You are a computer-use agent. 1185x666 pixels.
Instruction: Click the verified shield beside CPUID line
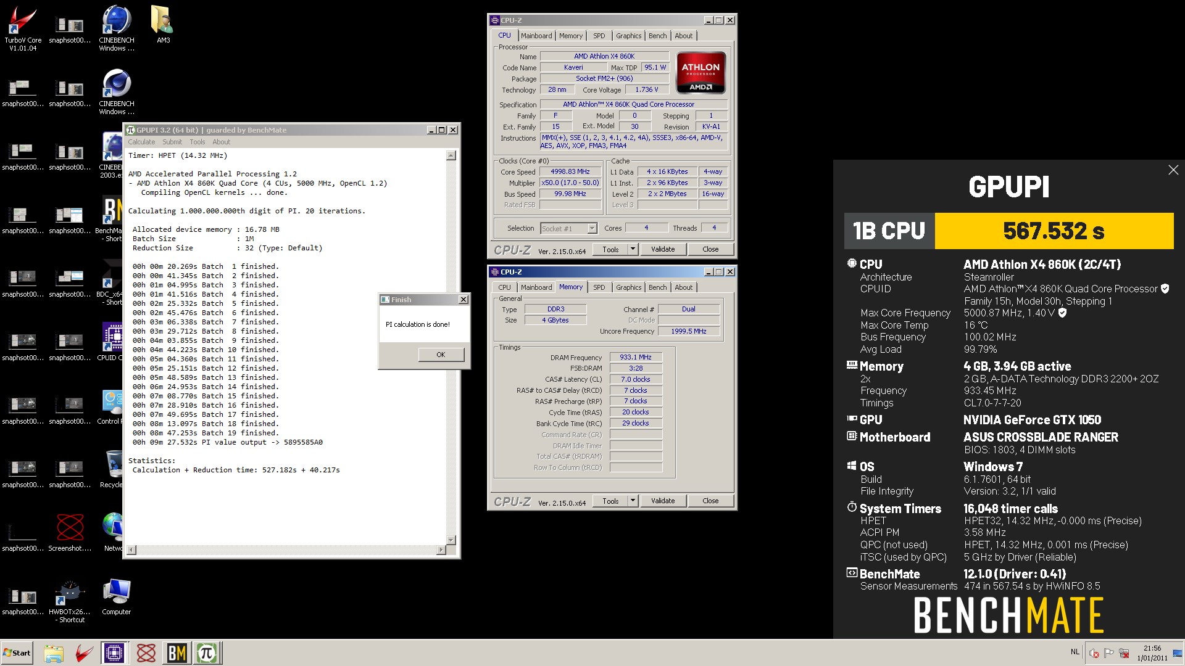1165,289
